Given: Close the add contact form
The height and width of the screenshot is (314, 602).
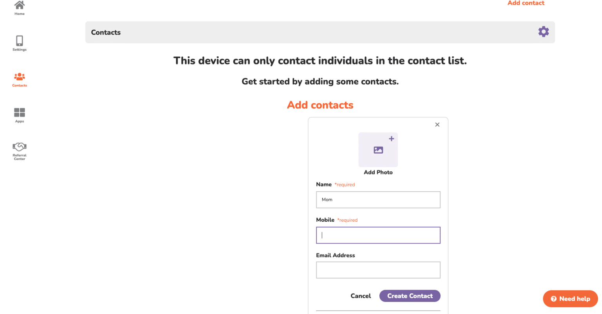Looking at the screenshot, I should [x=437, y=125].
